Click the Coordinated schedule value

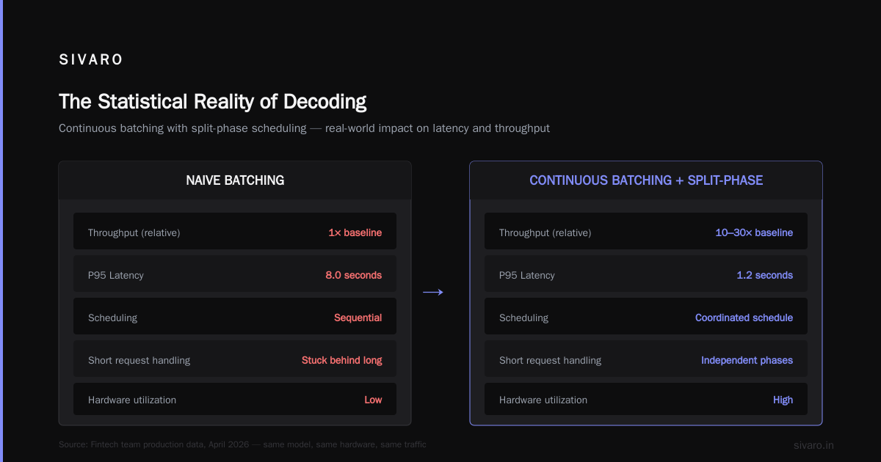point(744,318)
